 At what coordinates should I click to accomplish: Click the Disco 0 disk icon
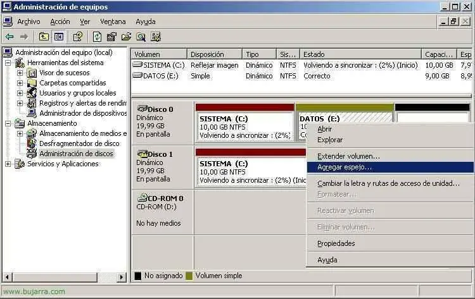142,109
